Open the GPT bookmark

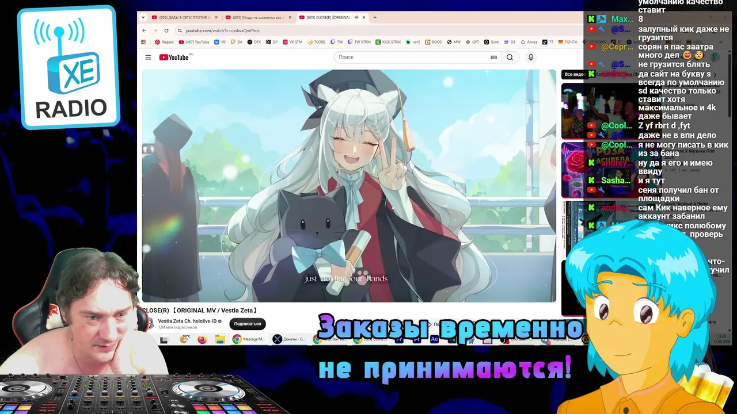pos(472,42)
